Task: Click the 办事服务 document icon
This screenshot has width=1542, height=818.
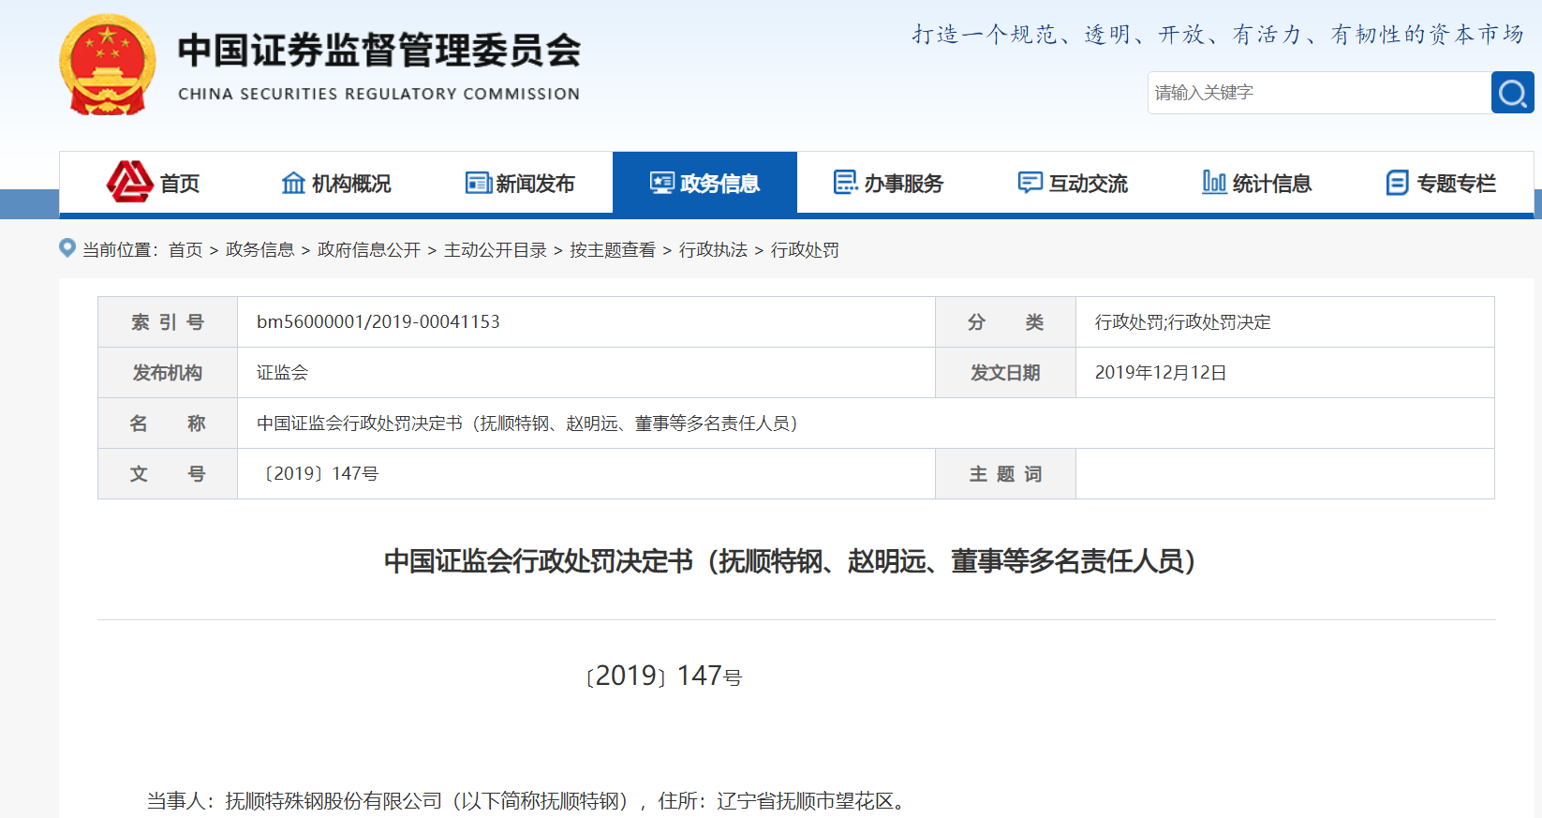Action: pos(846,183)
